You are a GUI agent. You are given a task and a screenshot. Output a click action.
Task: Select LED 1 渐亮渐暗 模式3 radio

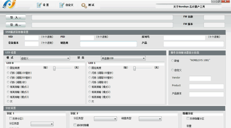click(89, 97)
